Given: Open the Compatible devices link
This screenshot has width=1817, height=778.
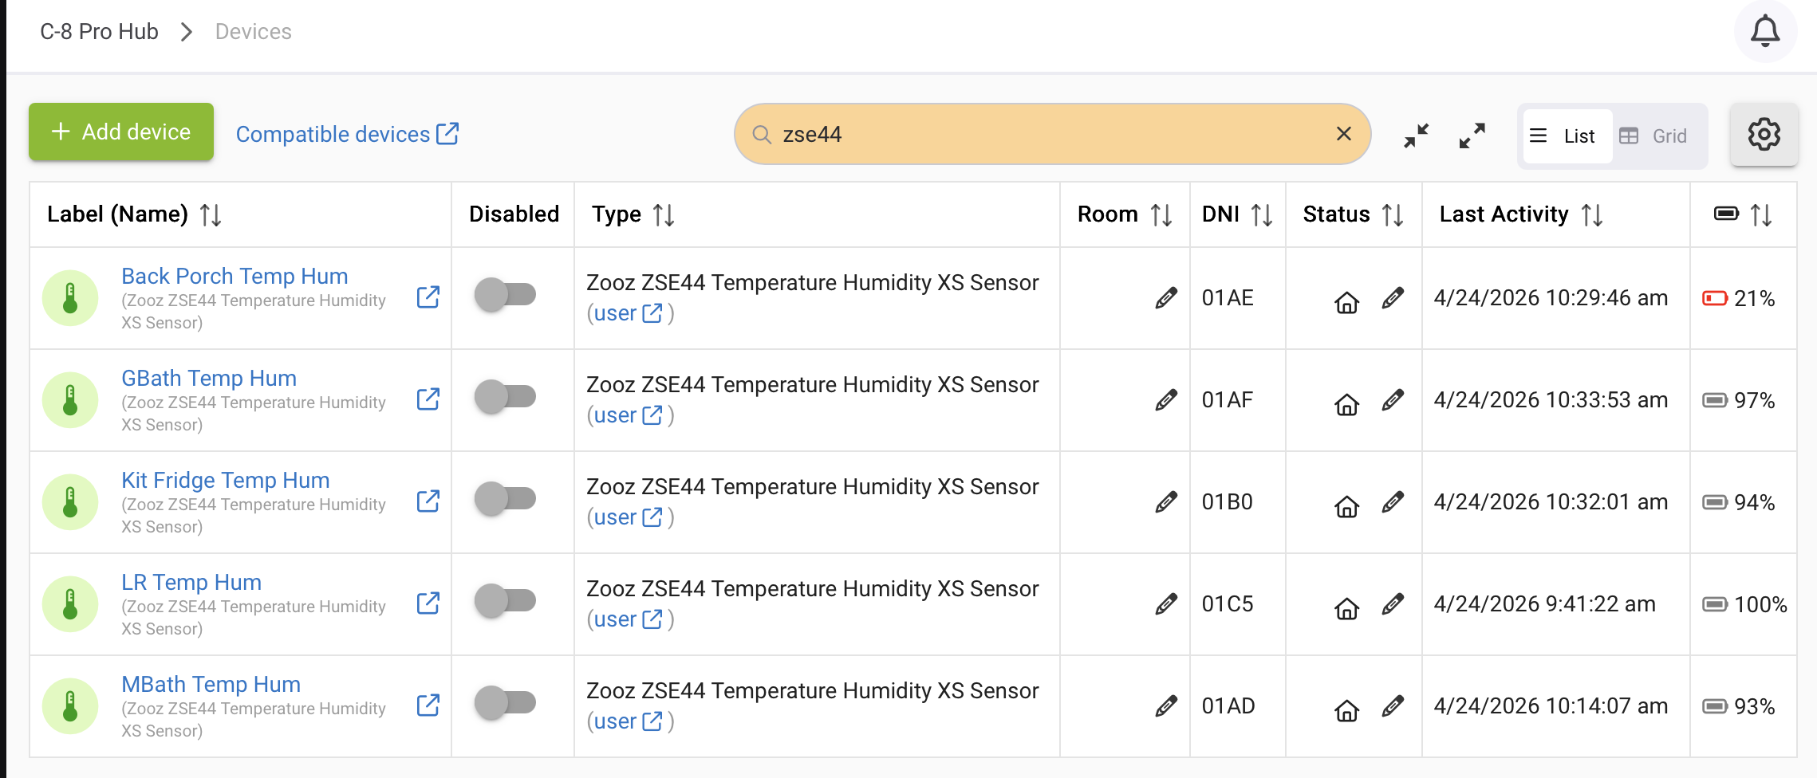Looking at the screenshot, I should [x=347, y=134].
